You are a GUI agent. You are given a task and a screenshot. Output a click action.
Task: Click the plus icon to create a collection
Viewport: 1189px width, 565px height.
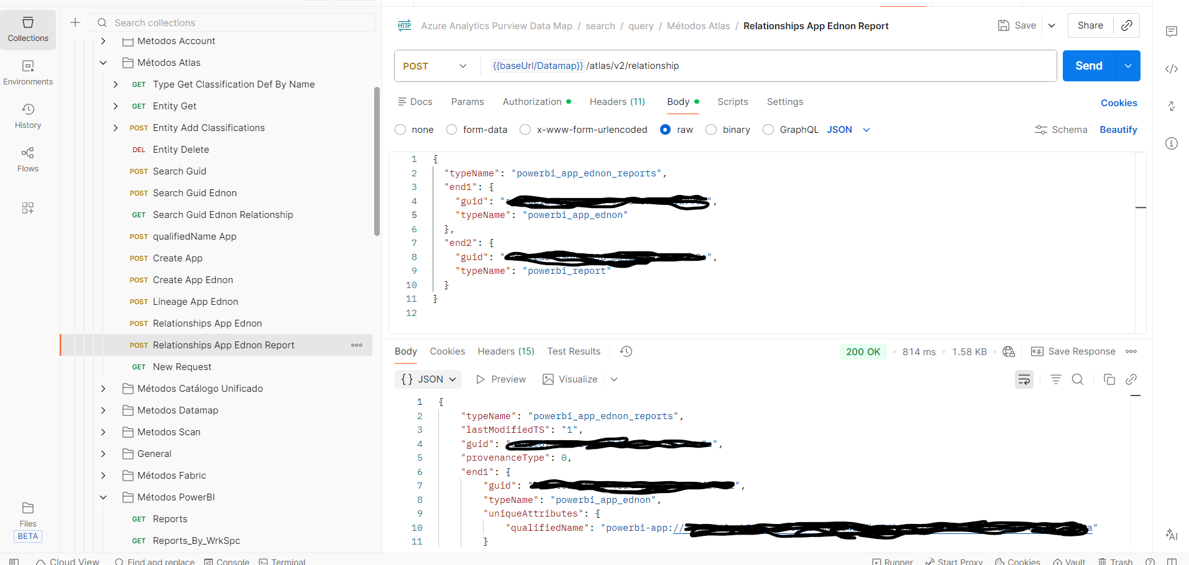tap(75, 23)
